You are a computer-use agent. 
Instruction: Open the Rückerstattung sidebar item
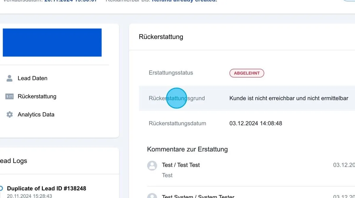pos(37,96)
